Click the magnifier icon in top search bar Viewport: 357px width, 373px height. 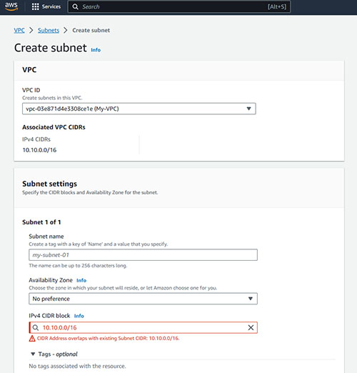point(75,6)
